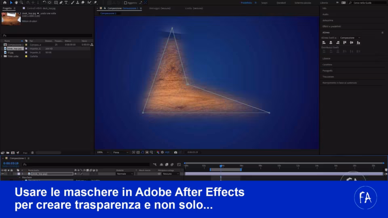Show more workspaces with double chevron

click(337, 3)
